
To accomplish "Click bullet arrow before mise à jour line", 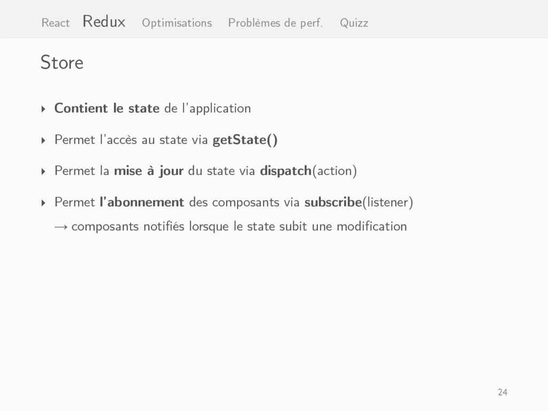I will [x=43, y=172].
